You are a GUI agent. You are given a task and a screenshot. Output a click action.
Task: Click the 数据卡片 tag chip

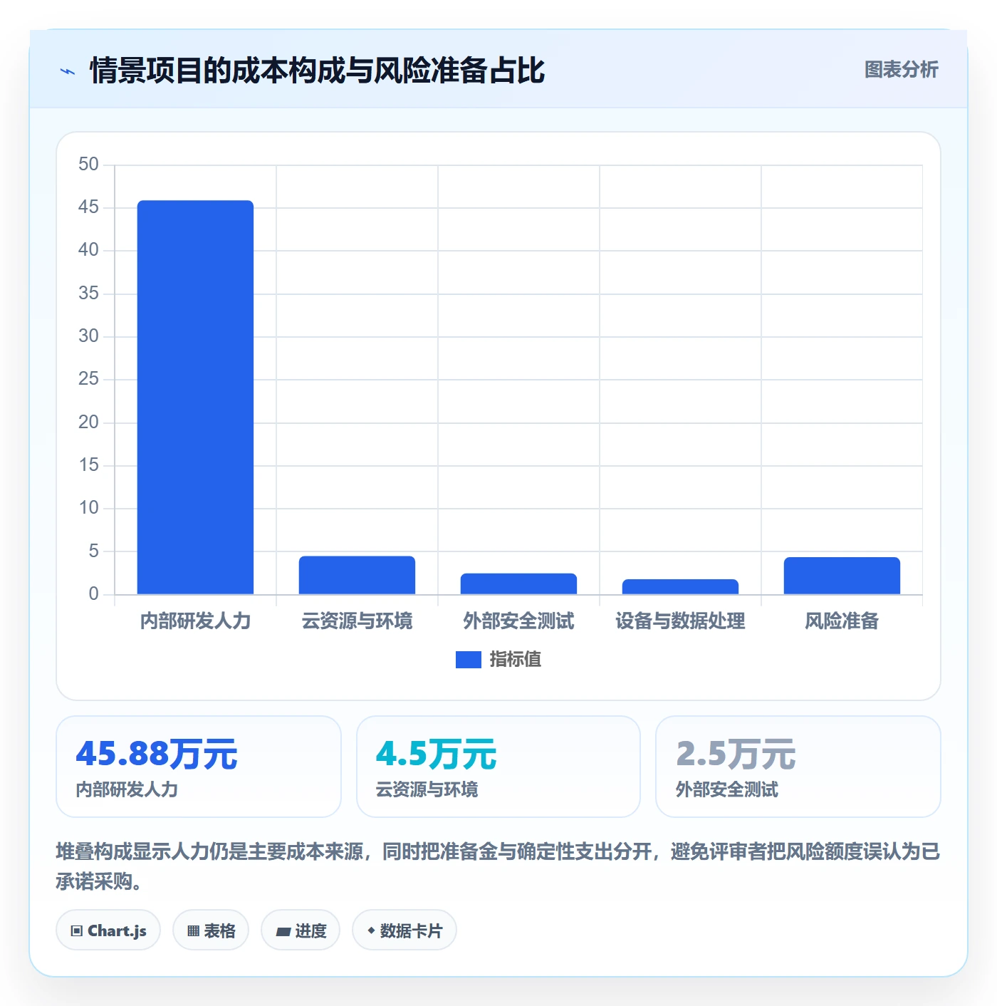(404, 930)
